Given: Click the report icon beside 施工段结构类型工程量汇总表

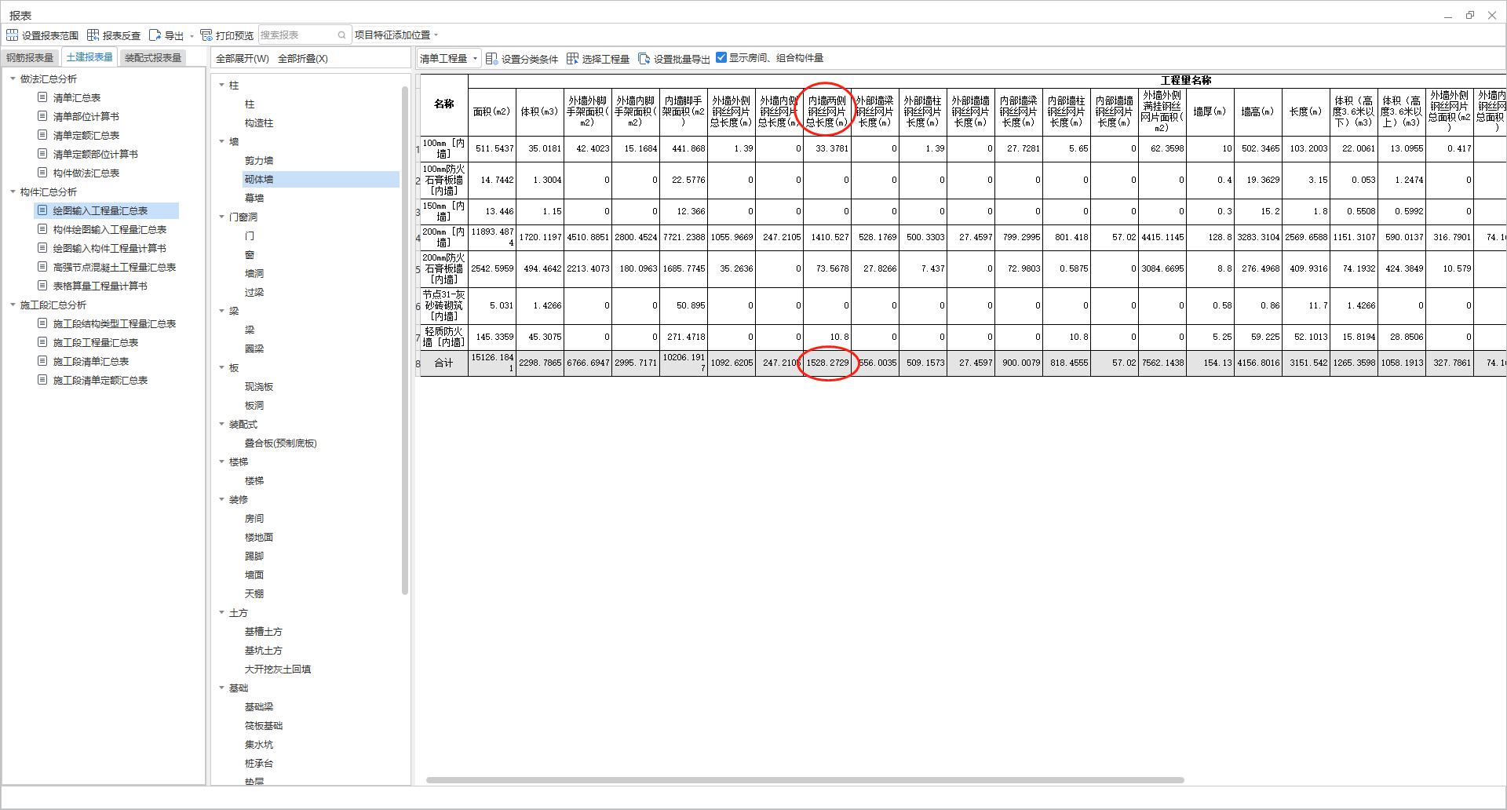Looking at the screenshot, I should coord(42,323).
